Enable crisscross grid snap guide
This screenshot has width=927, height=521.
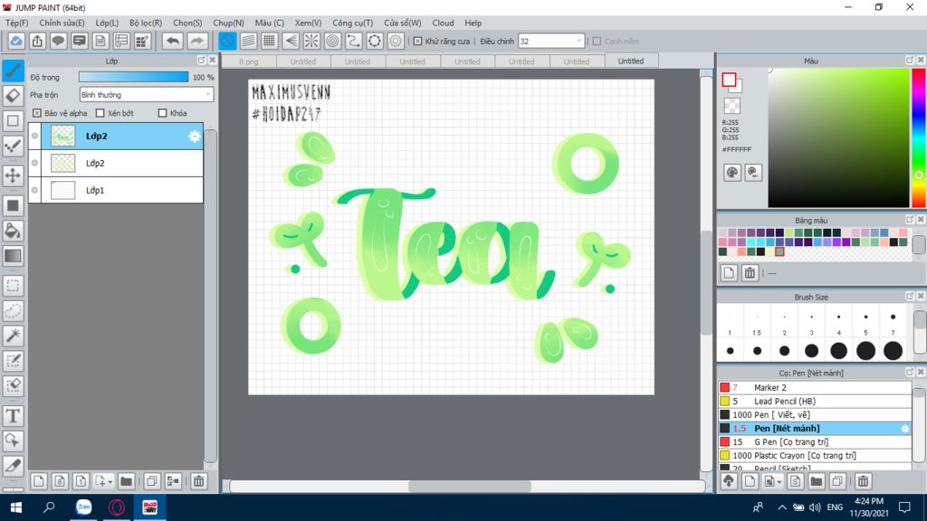(270, 41)
